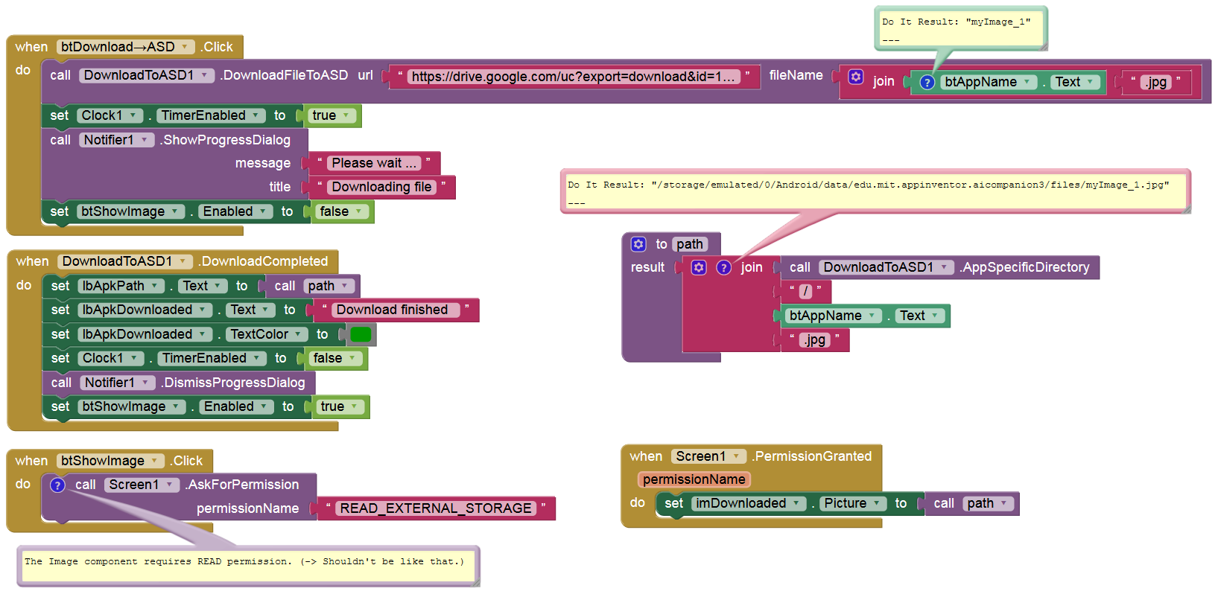Edit '.jpg' text in path procedure join
This screenshot has height=597, width=1215.
point(814,339)
